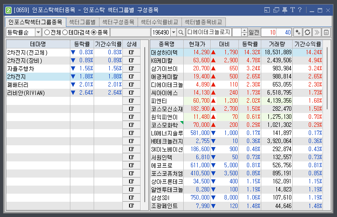Select 삼기이브이 stock row
Viewport: 337px width, 217px height.
click(237, 69)
